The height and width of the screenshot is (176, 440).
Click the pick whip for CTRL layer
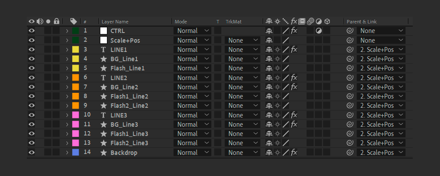[x=350, y=31]
